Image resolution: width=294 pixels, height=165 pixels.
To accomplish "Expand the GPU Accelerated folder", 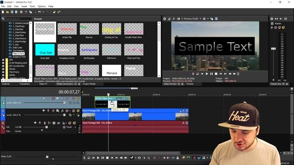I will pos(3,66).
